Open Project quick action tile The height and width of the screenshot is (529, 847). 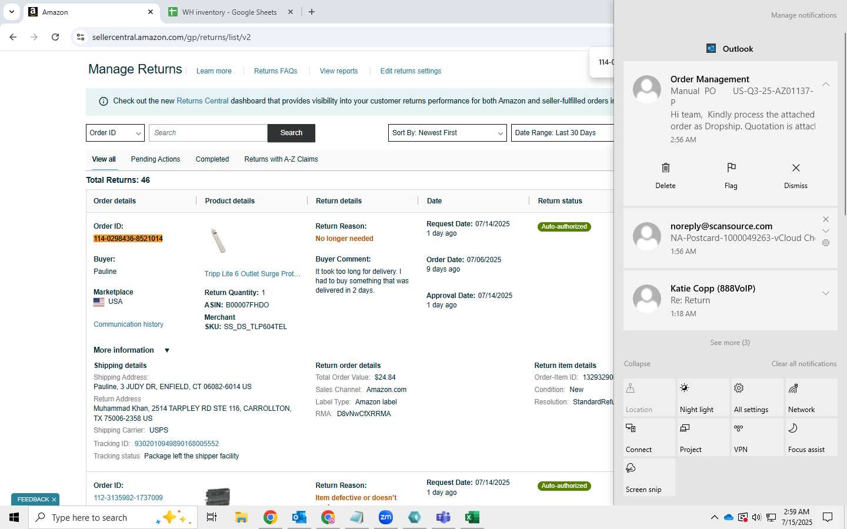[x=703, y=437]
